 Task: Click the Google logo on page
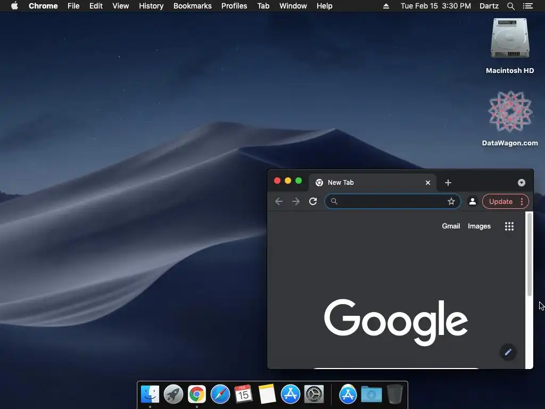point(396,322)
